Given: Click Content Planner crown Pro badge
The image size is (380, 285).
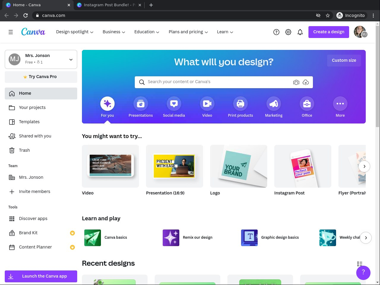Looking at the screenshot, I should 72,247.
